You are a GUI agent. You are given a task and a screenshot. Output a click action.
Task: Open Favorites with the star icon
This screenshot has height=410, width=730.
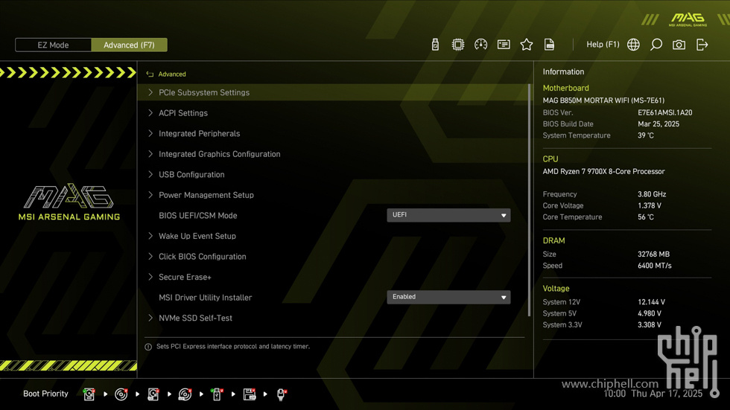pos(527,45)
